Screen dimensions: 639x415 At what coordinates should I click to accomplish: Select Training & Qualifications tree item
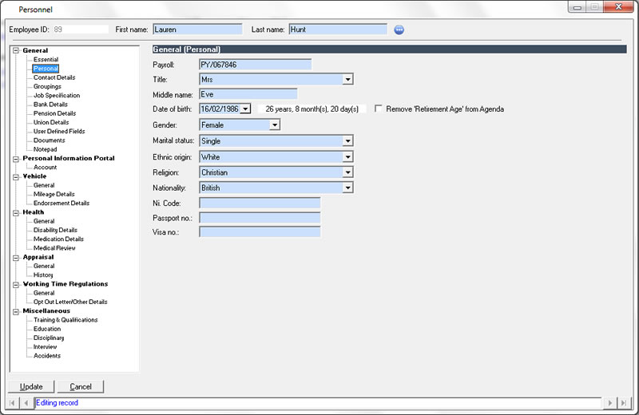65,320
